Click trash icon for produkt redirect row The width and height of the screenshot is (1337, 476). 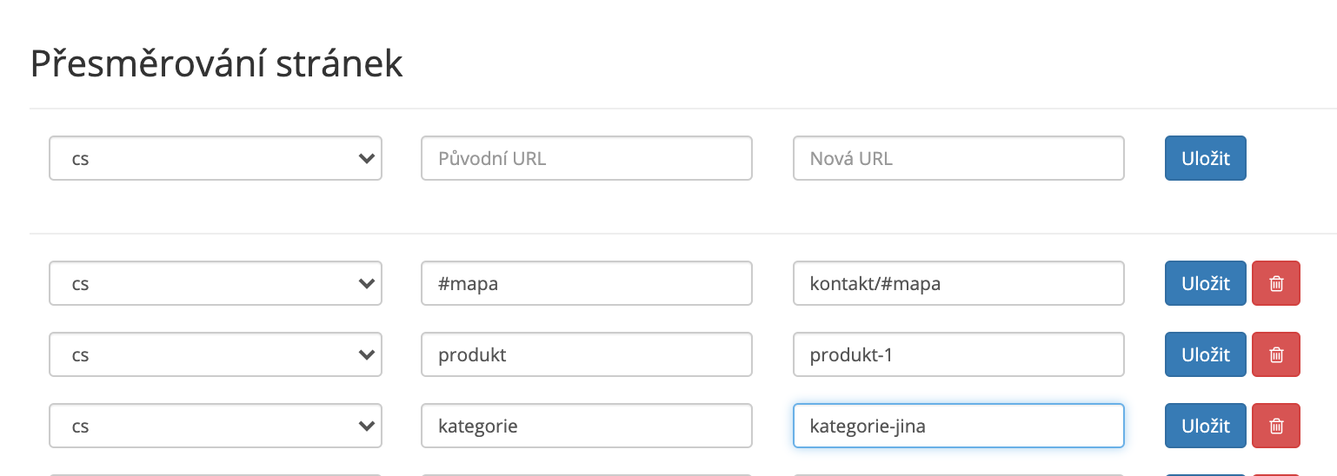pos(1276,354)
